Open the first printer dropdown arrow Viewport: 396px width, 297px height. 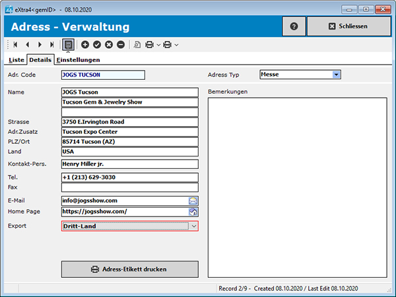(x=159, y=45)
